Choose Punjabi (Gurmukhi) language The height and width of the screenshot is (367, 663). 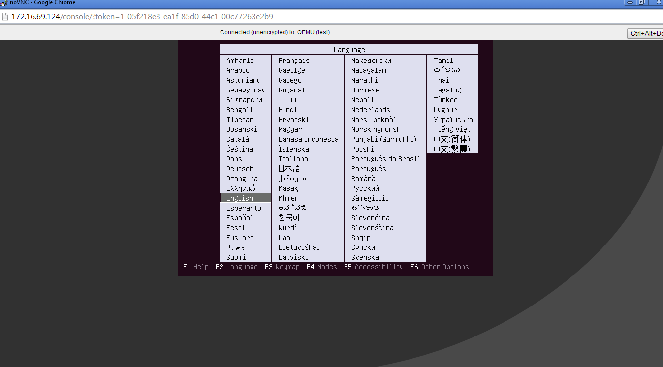click(384, 139)
